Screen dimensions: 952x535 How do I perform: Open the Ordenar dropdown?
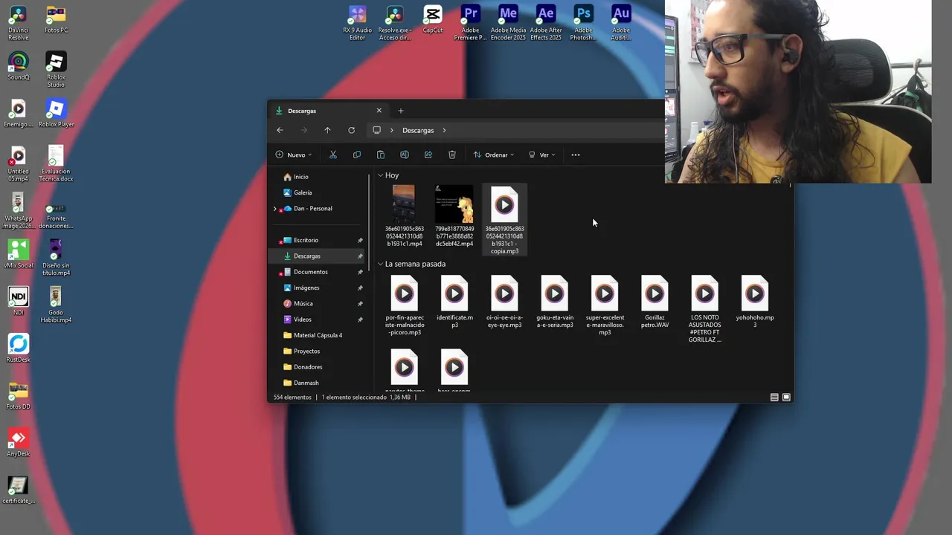(493, 155)
